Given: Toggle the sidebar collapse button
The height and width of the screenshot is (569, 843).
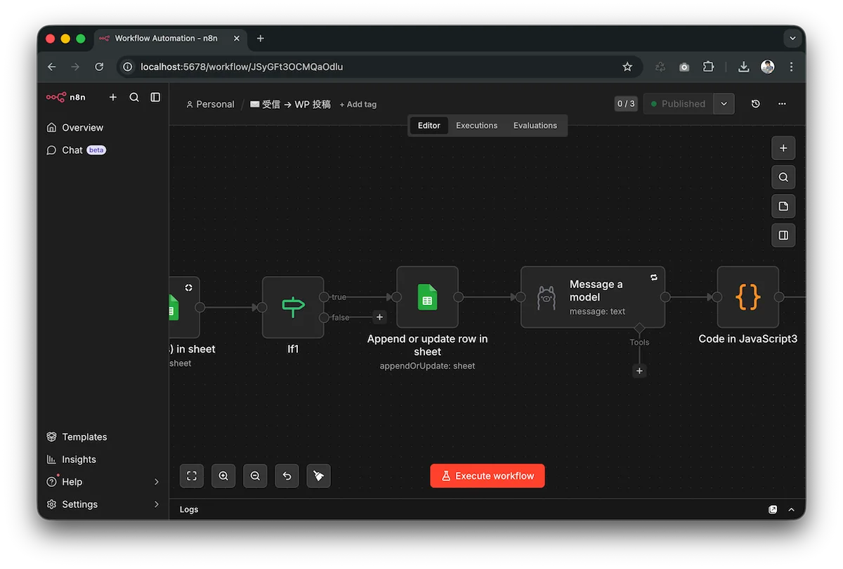Looking at the screenshot, I should pos(155,97).
